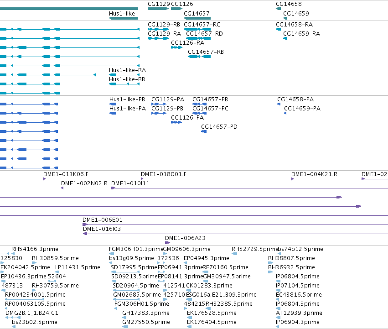Click transcript CG14658-RA

(x=279, y=29)
